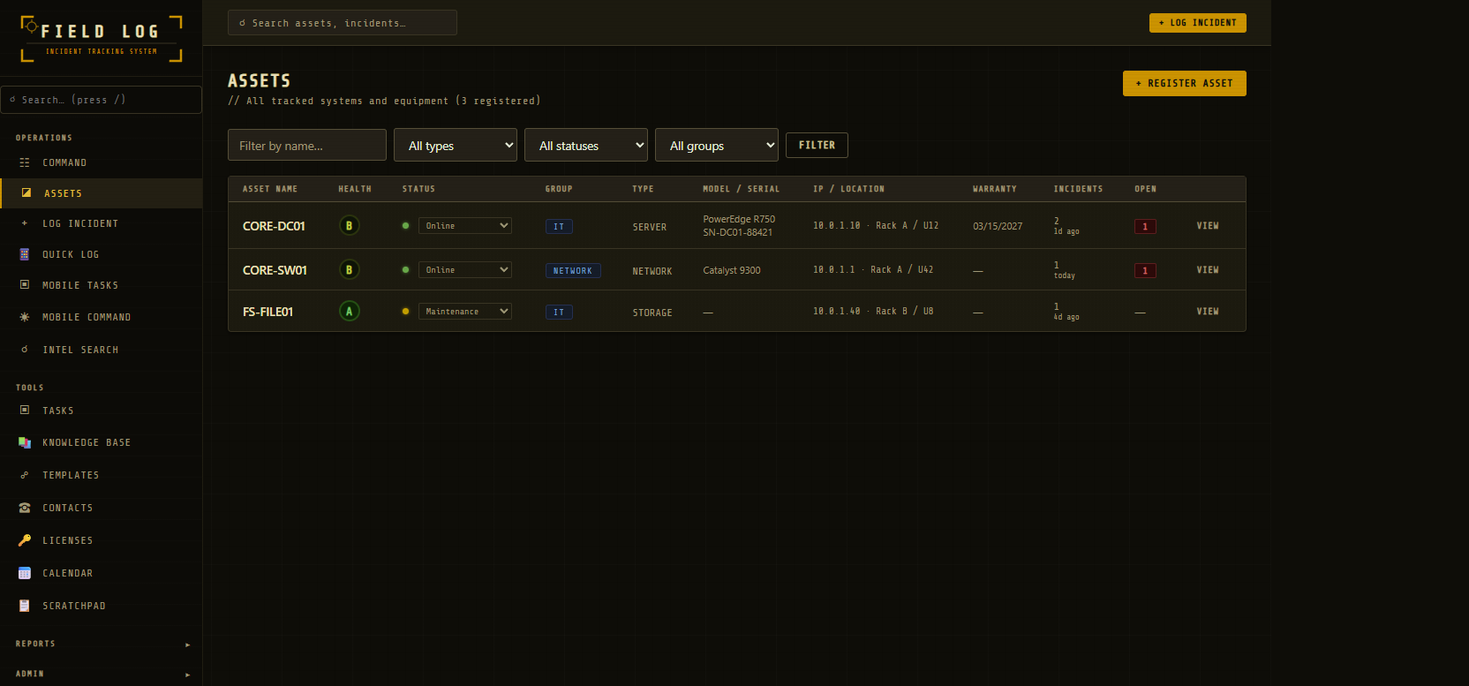Image resolution: width=1469 pixels, height=686 pixels.
Task: Change CORE-DC01 status dropdown from Online
Action: pyautogui.click(x=465, y=226)
